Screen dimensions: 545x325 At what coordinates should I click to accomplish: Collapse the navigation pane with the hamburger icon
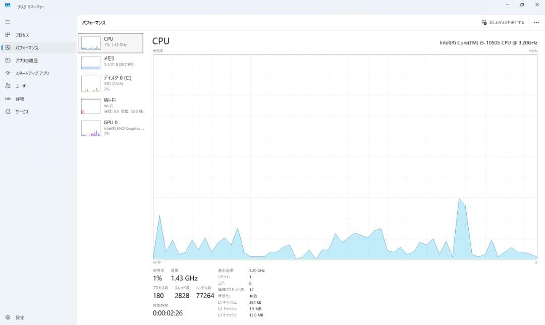tap(7, 22)
